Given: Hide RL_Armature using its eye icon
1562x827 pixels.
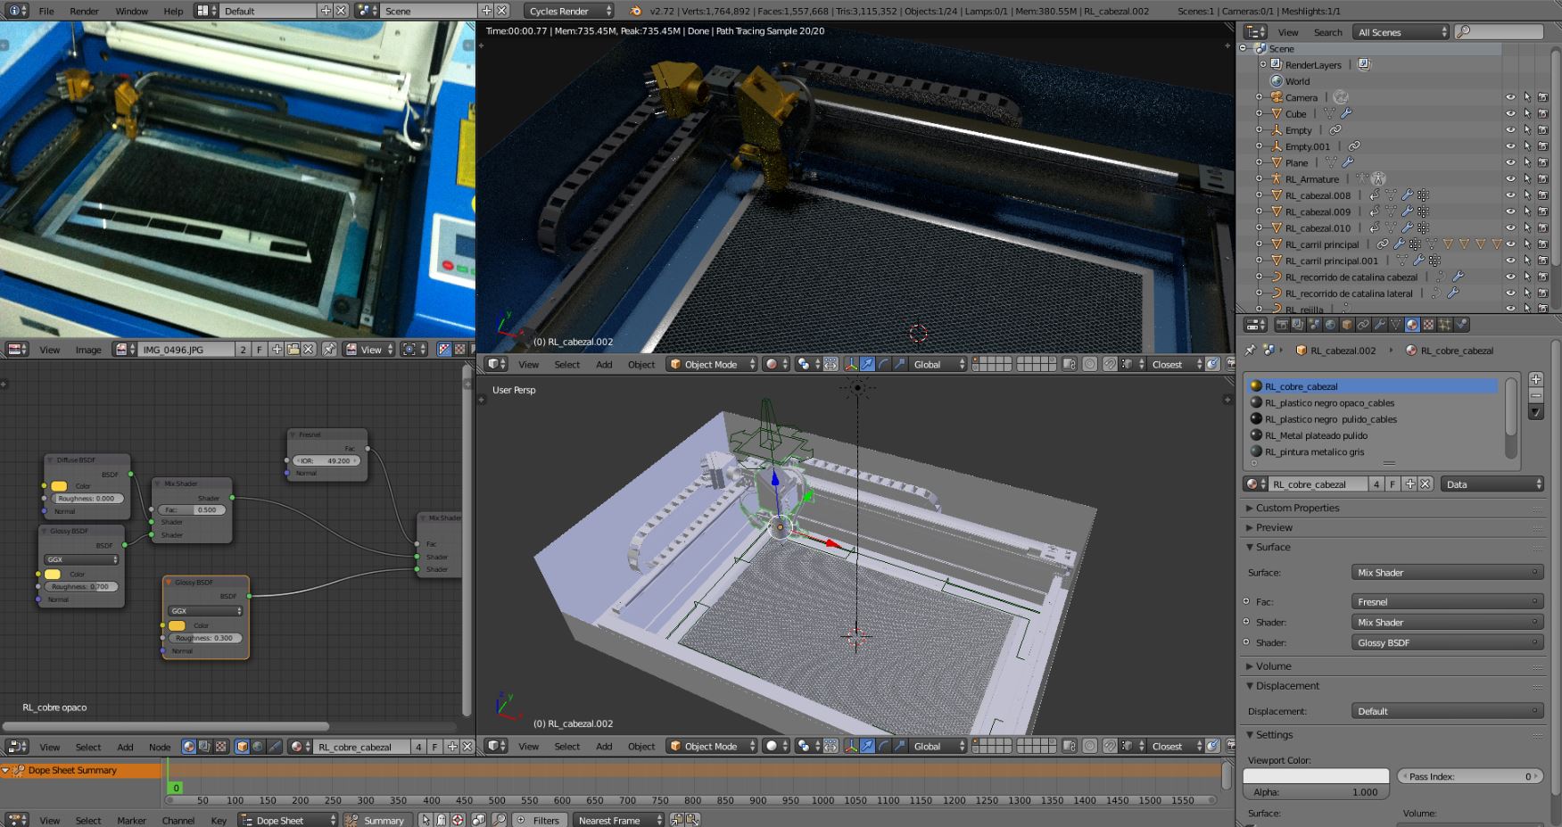Looking at the screenshot, I should [x=1510, y=179].
